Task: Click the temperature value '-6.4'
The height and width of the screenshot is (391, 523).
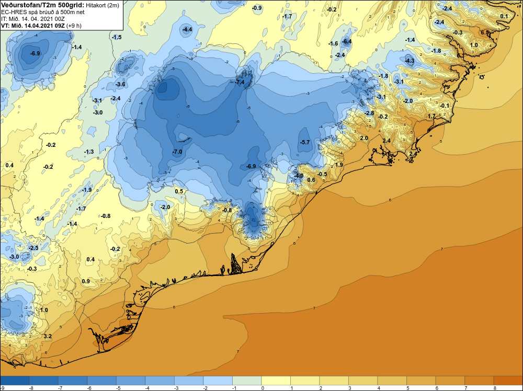Action: [x=347, y=42]
